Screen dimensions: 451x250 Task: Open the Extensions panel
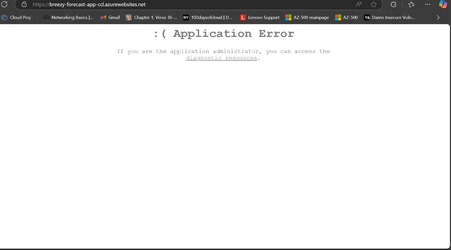click(x=393, y=4)
